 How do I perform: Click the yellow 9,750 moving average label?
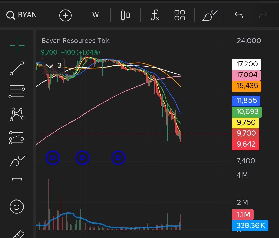(245, 123)
